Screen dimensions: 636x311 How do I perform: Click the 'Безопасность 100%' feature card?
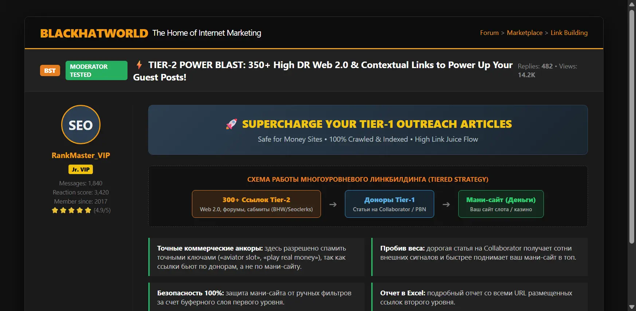[x=256, y=298]
